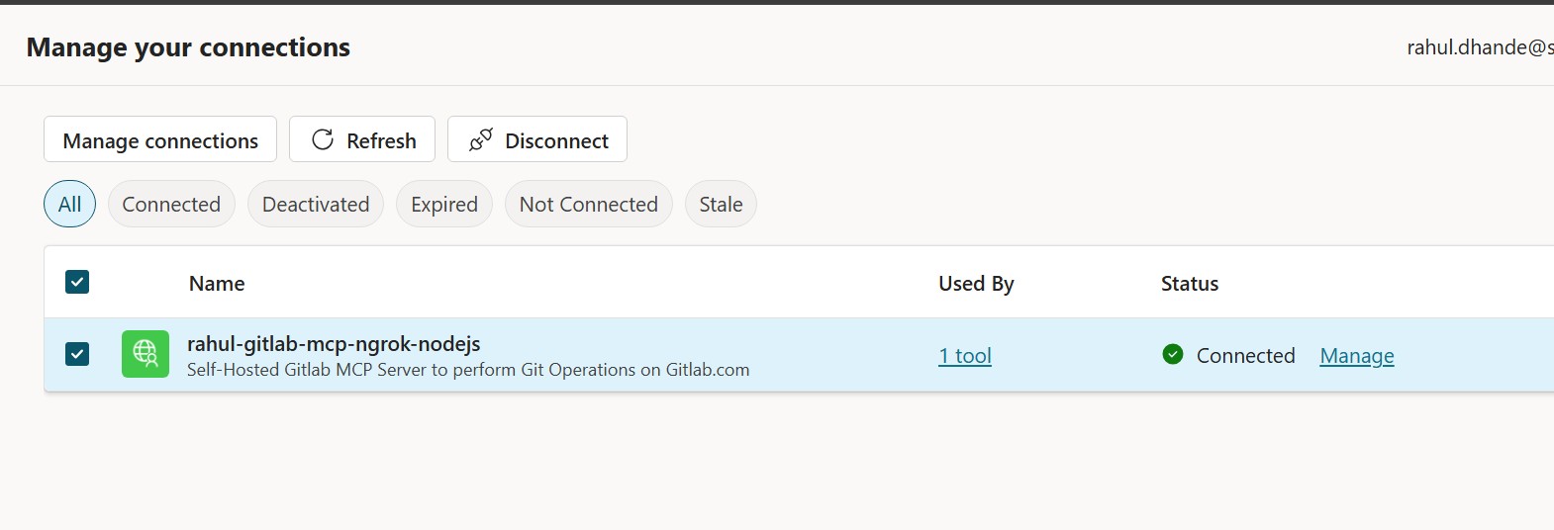The width and height of the screenshot is (1554, 530).
Task: Filter by Connected status
Action: tap(171, 204)
